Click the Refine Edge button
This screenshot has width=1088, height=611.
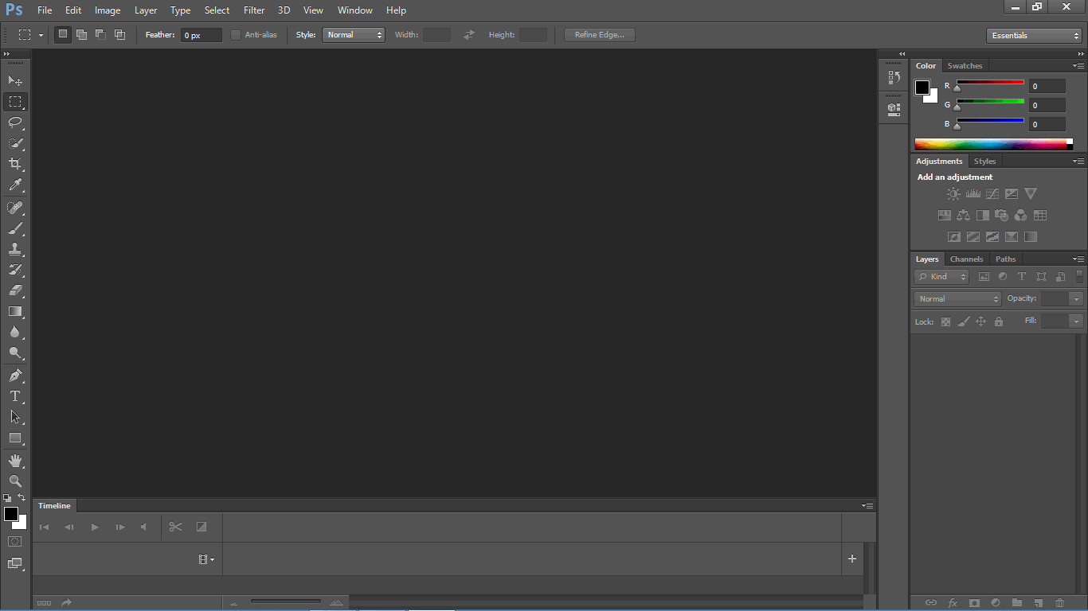click(x=599, y=34)
